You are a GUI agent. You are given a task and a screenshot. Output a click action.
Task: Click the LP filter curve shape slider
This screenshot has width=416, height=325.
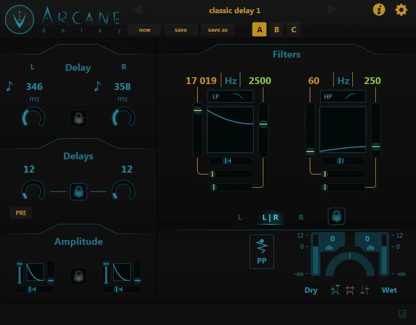point(231,161)
